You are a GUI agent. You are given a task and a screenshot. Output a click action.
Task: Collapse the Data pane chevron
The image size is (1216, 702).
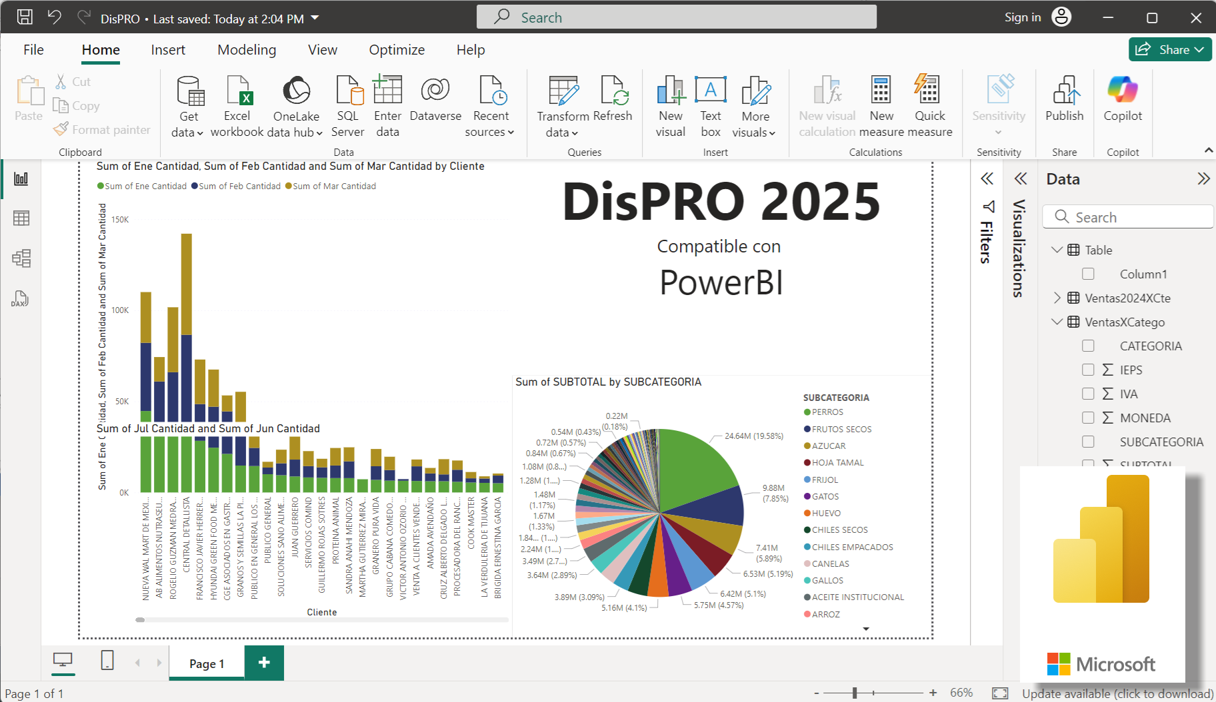click(1203, 178)
